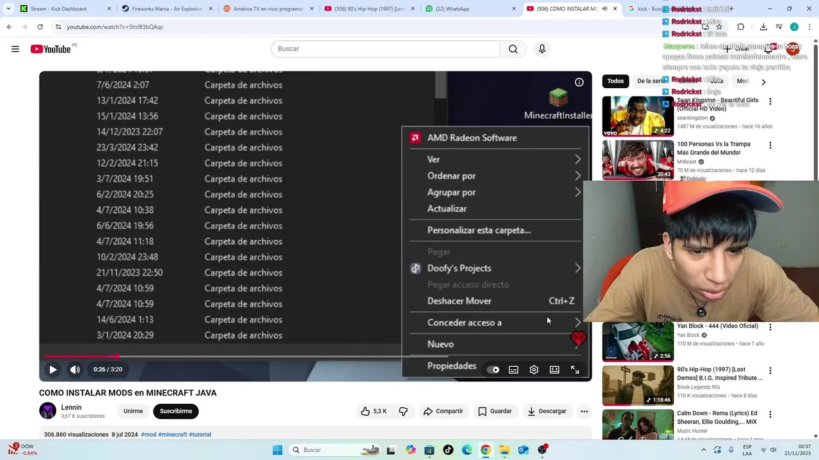Click the search magnifier button
This screenshot has height=460, width=819.
[x=513, y=49]
